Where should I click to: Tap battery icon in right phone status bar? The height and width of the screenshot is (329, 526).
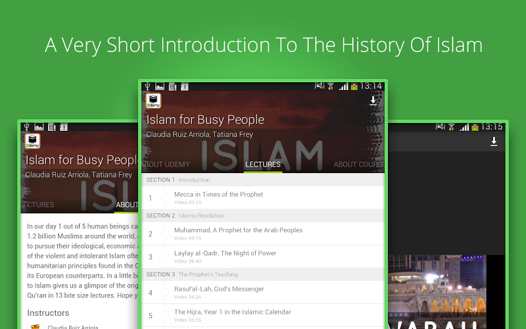tap(475, 127)
